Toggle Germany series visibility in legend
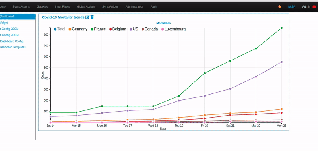318x151 pixels. 78,29
